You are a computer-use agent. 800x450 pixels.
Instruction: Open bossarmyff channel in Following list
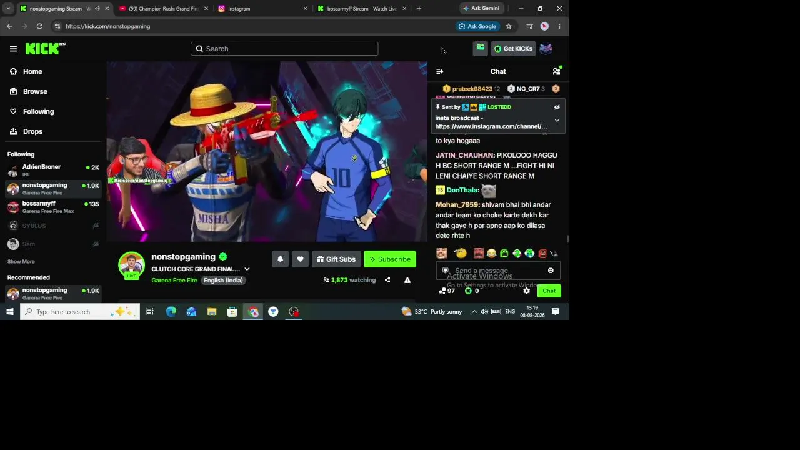pyautogui.click(x=53, y=207)
